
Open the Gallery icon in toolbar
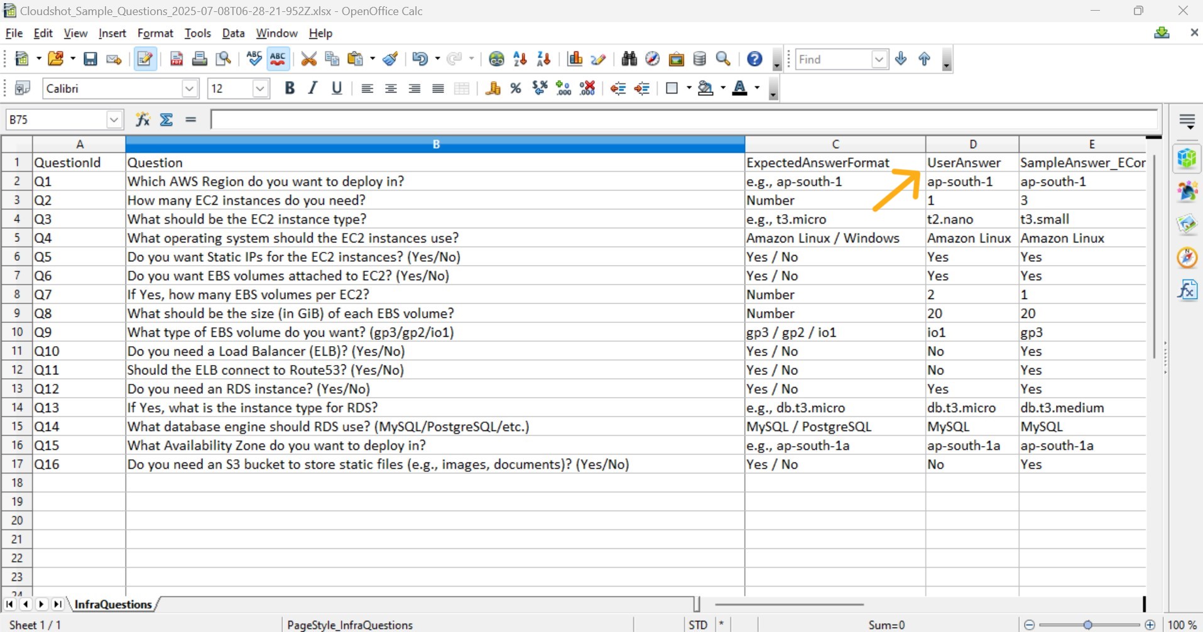677,59
